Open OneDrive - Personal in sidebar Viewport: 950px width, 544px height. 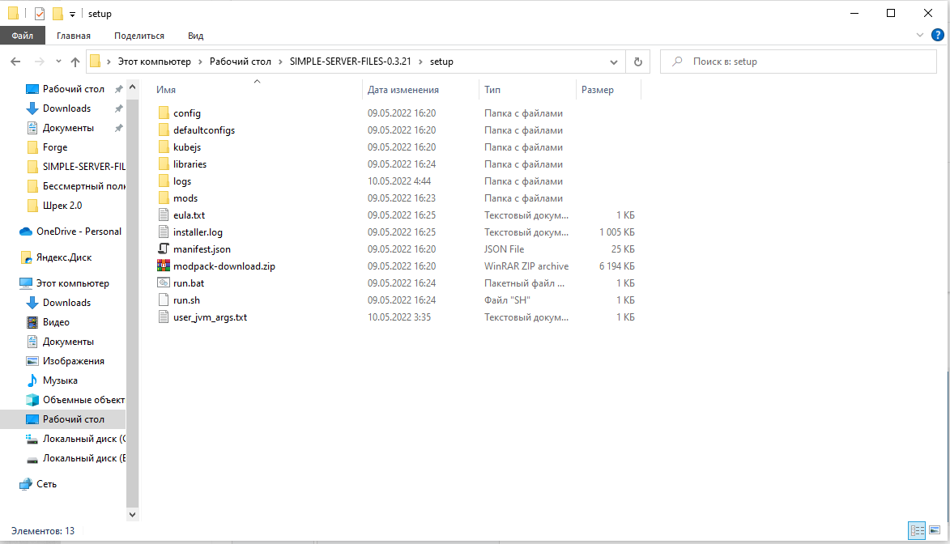click(x=79, y=232)
